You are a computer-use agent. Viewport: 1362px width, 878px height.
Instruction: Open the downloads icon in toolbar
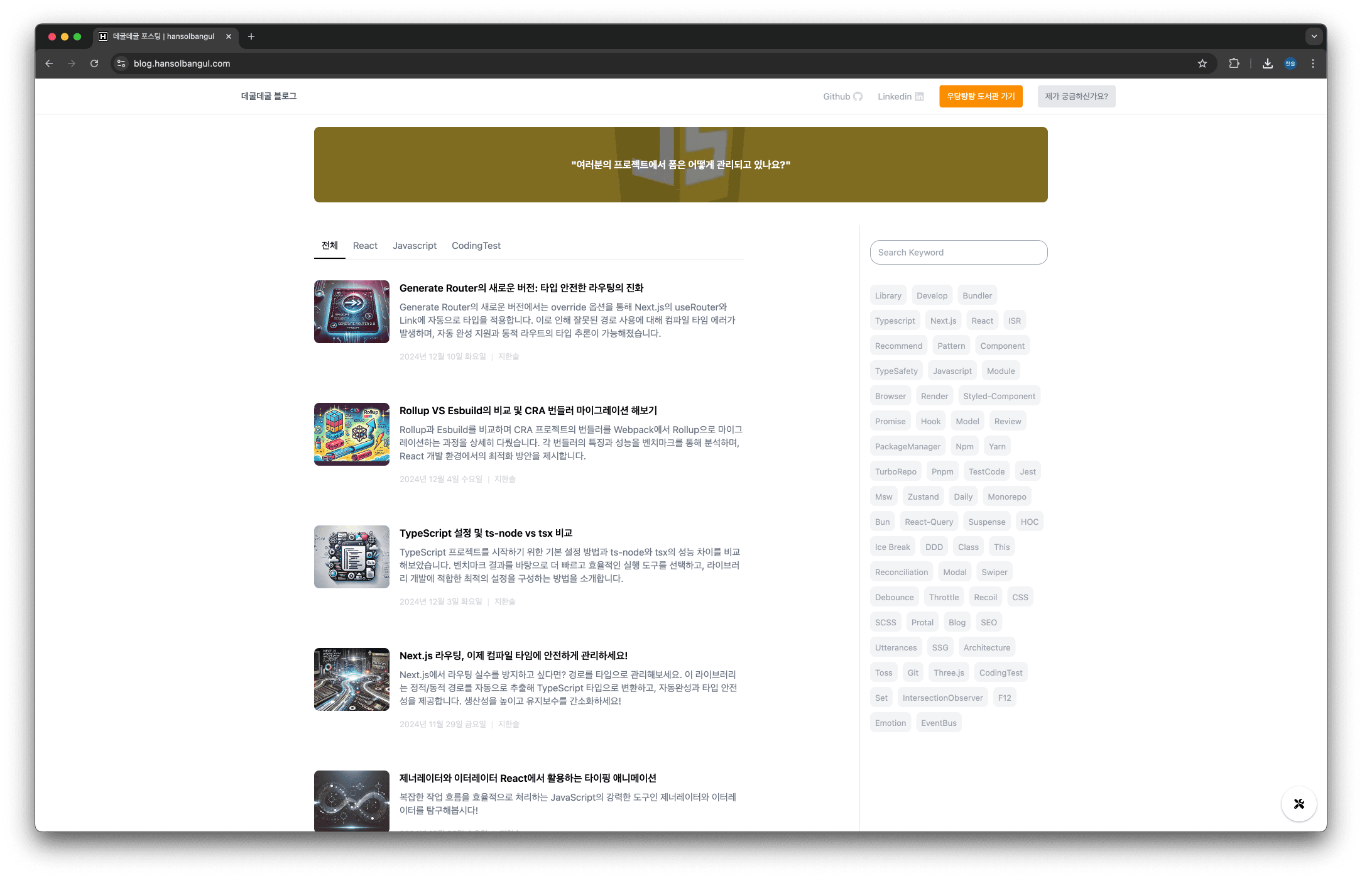pyautogui.click(x=1268, y=63)
